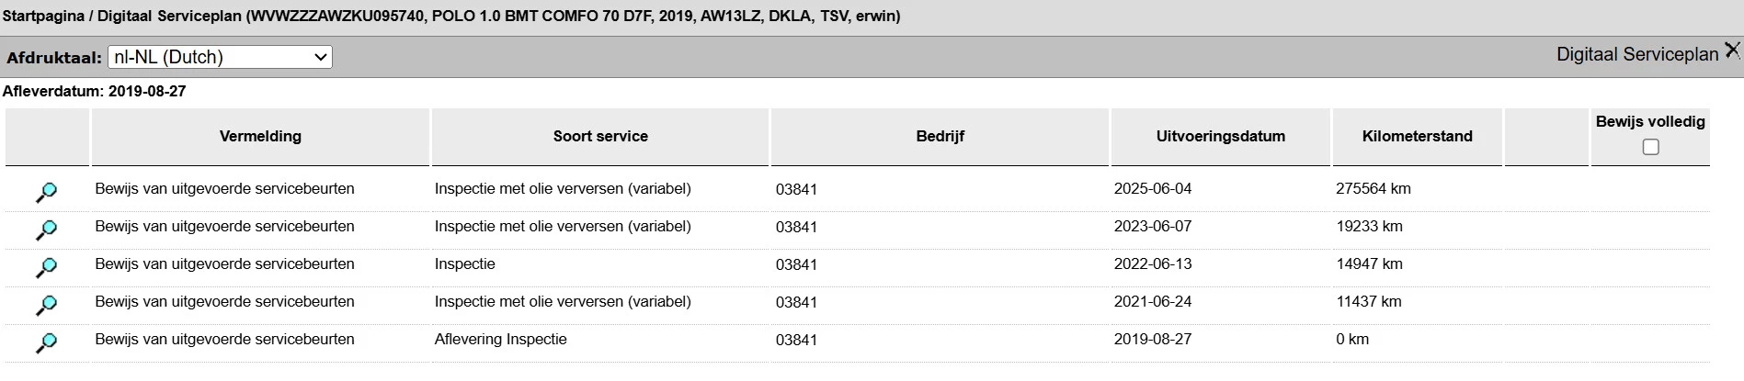Click the Uitvoeringsdatum column header
Image resolution: width=1744 pixels, height=381 pixels.
click(1220, 136)
